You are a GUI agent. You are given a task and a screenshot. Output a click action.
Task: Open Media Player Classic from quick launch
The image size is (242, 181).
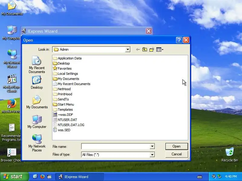click(x=49, y=176)
